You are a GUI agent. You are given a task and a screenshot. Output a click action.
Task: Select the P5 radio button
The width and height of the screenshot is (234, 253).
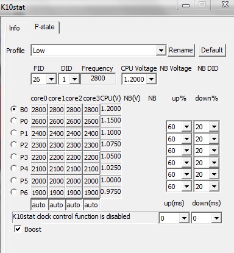[14, 180]
